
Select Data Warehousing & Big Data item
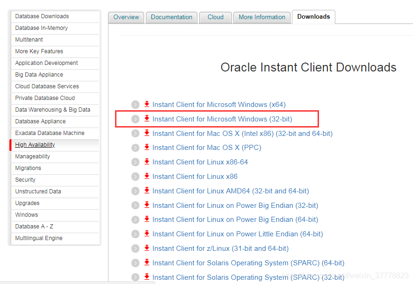coord(55,110)
